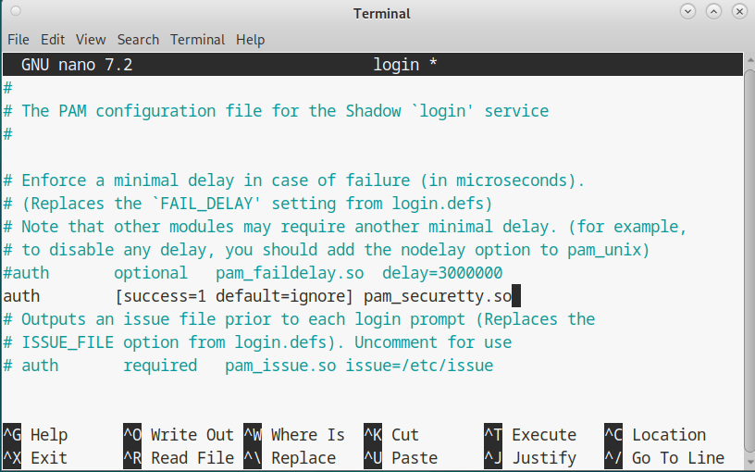Open the Edit menu
The image size is (755, 472).
tap(53, 40)
